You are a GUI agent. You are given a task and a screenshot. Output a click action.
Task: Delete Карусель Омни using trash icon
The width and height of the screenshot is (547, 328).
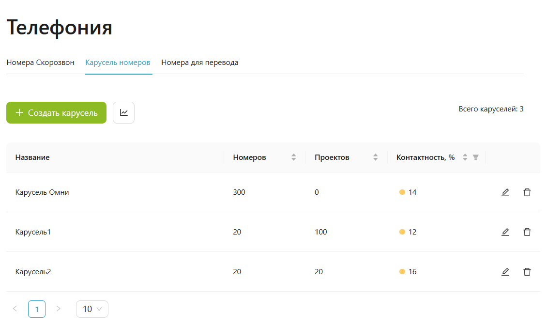pyautogui.click(x=527, y=192)
